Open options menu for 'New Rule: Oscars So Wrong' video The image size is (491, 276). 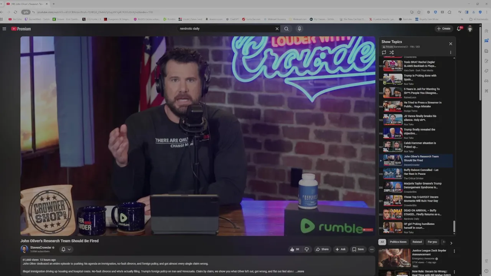click(x=454, y=272)
